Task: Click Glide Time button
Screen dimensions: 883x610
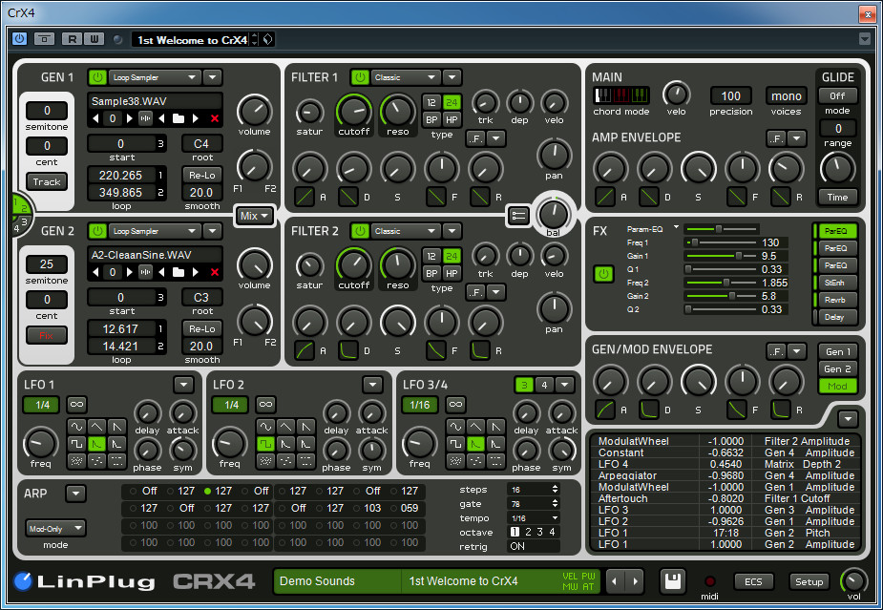Action: [x=837, y=198]
